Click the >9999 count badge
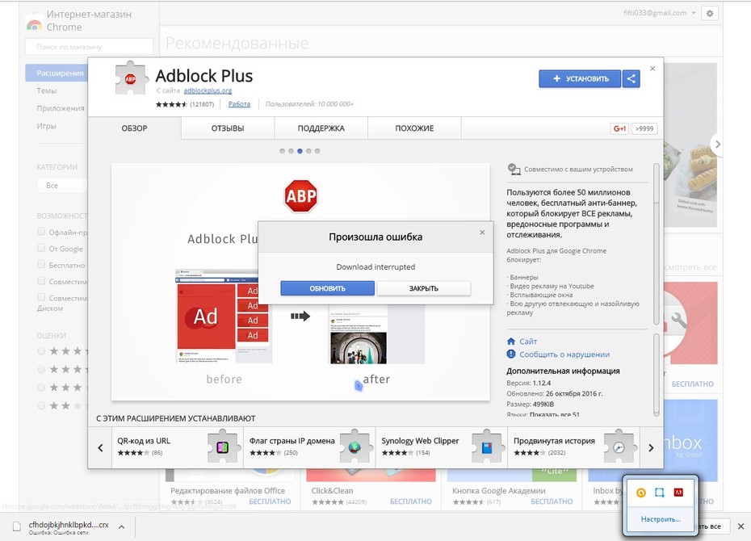Image resolution: width=751 pixels, height=541 pixels. click(644, 128)
